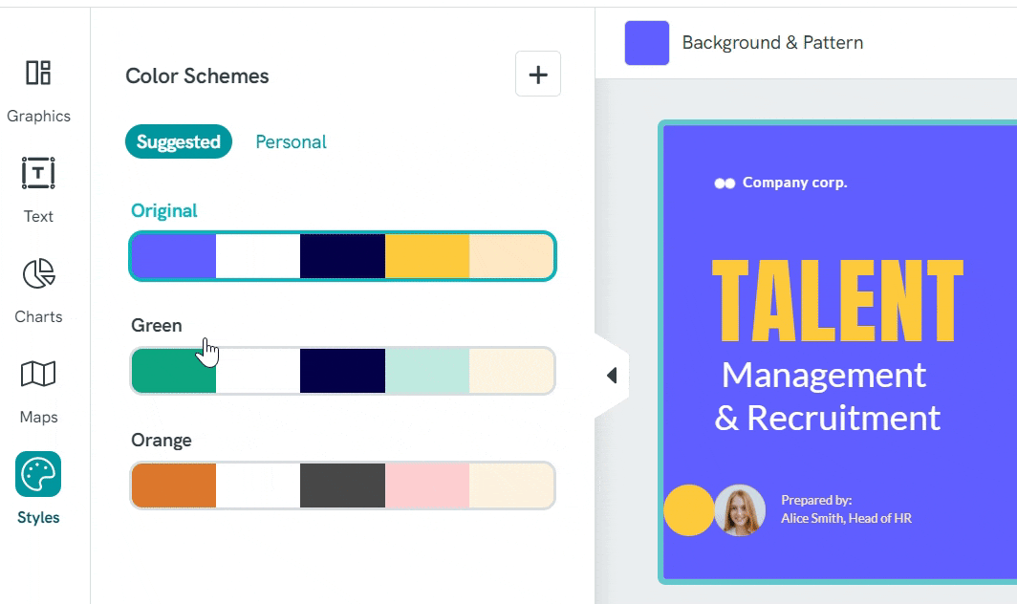Apply the Orange color scheme
This screenshot has width=1017, height=604.
point(341,485)
